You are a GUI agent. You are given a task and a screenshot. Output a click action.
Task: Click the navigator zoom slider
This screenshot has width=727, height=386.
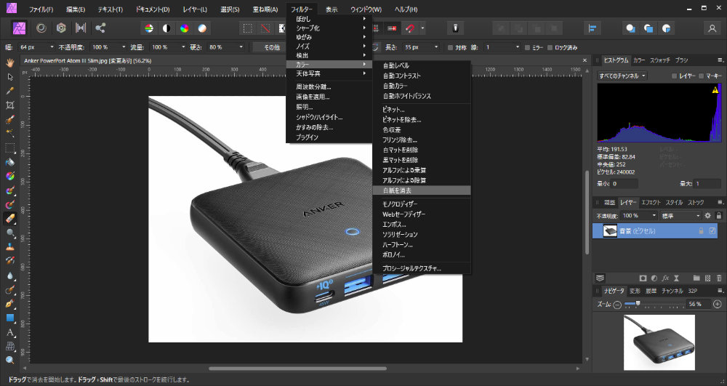click(x=655, y=304)
